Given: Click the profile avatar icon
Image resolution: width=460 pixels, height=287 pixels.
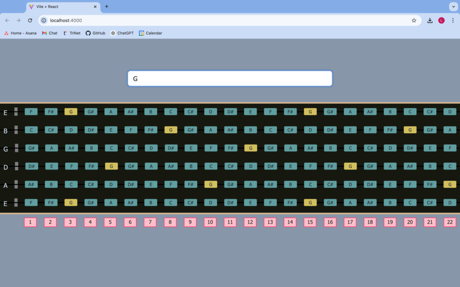Looking at the screenshot, I should [442, 20].
